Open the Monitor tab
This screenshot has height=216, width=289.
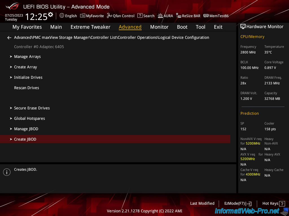159,27
